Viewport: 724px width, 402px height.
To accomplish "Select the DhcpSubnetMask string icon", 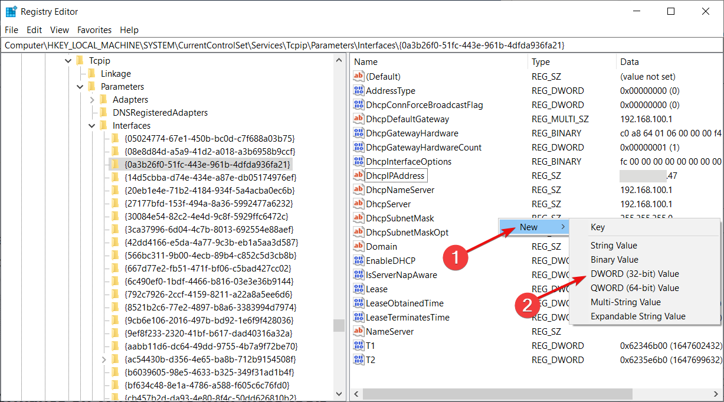I will [x=358, y=218].
